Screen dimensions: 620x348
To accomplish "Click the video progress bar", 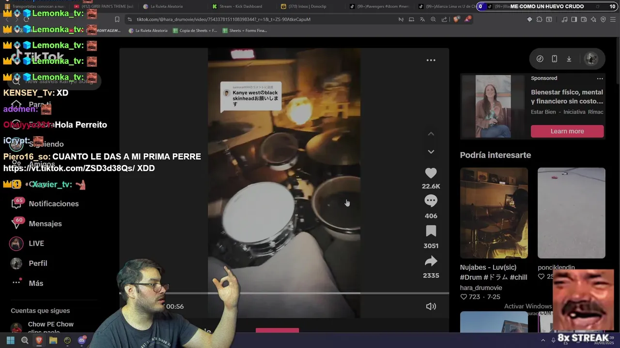I will click(x=284, y=293).
